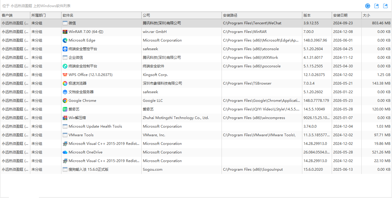
Task: Sort by the 版本 column header
Action: pos(317,15)
